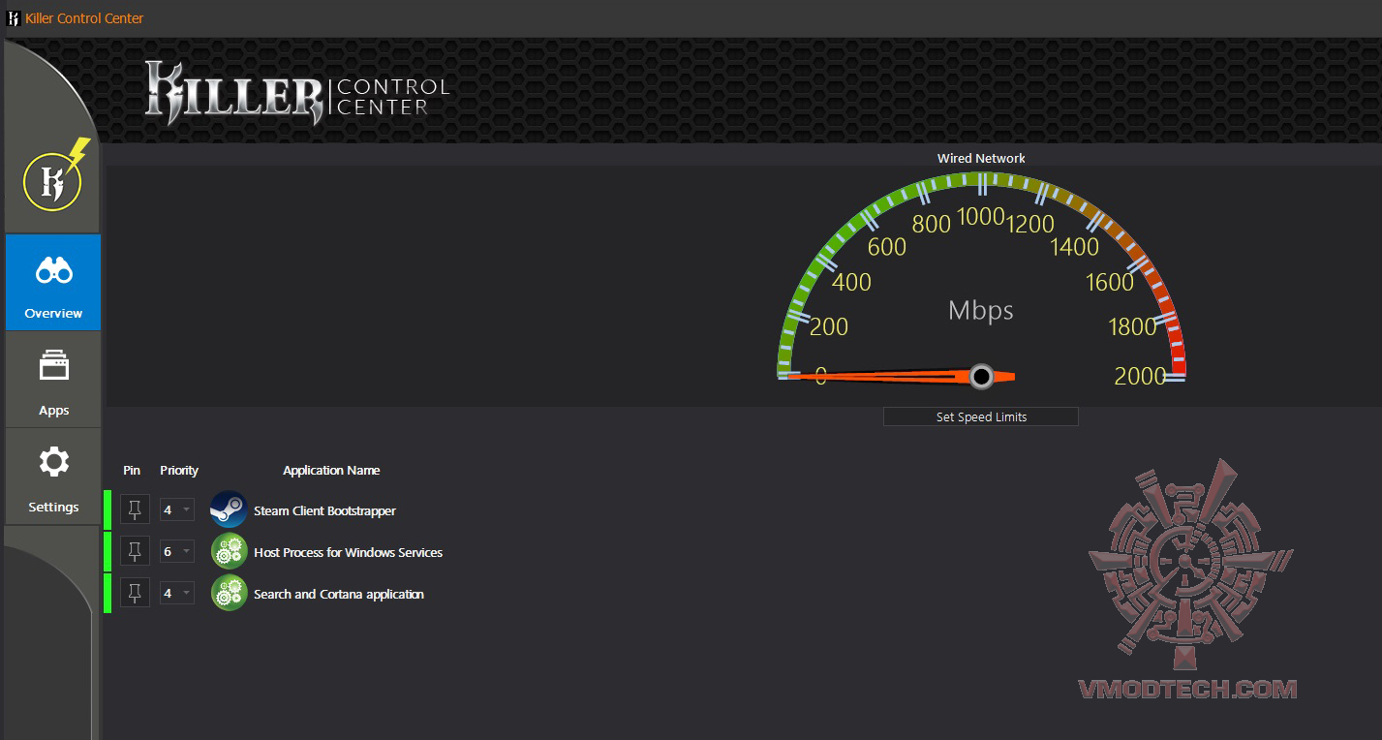The width and height of the screenshot is (1382, 740).
Task: Click the Pin column header
Action: tap(132, 470)
